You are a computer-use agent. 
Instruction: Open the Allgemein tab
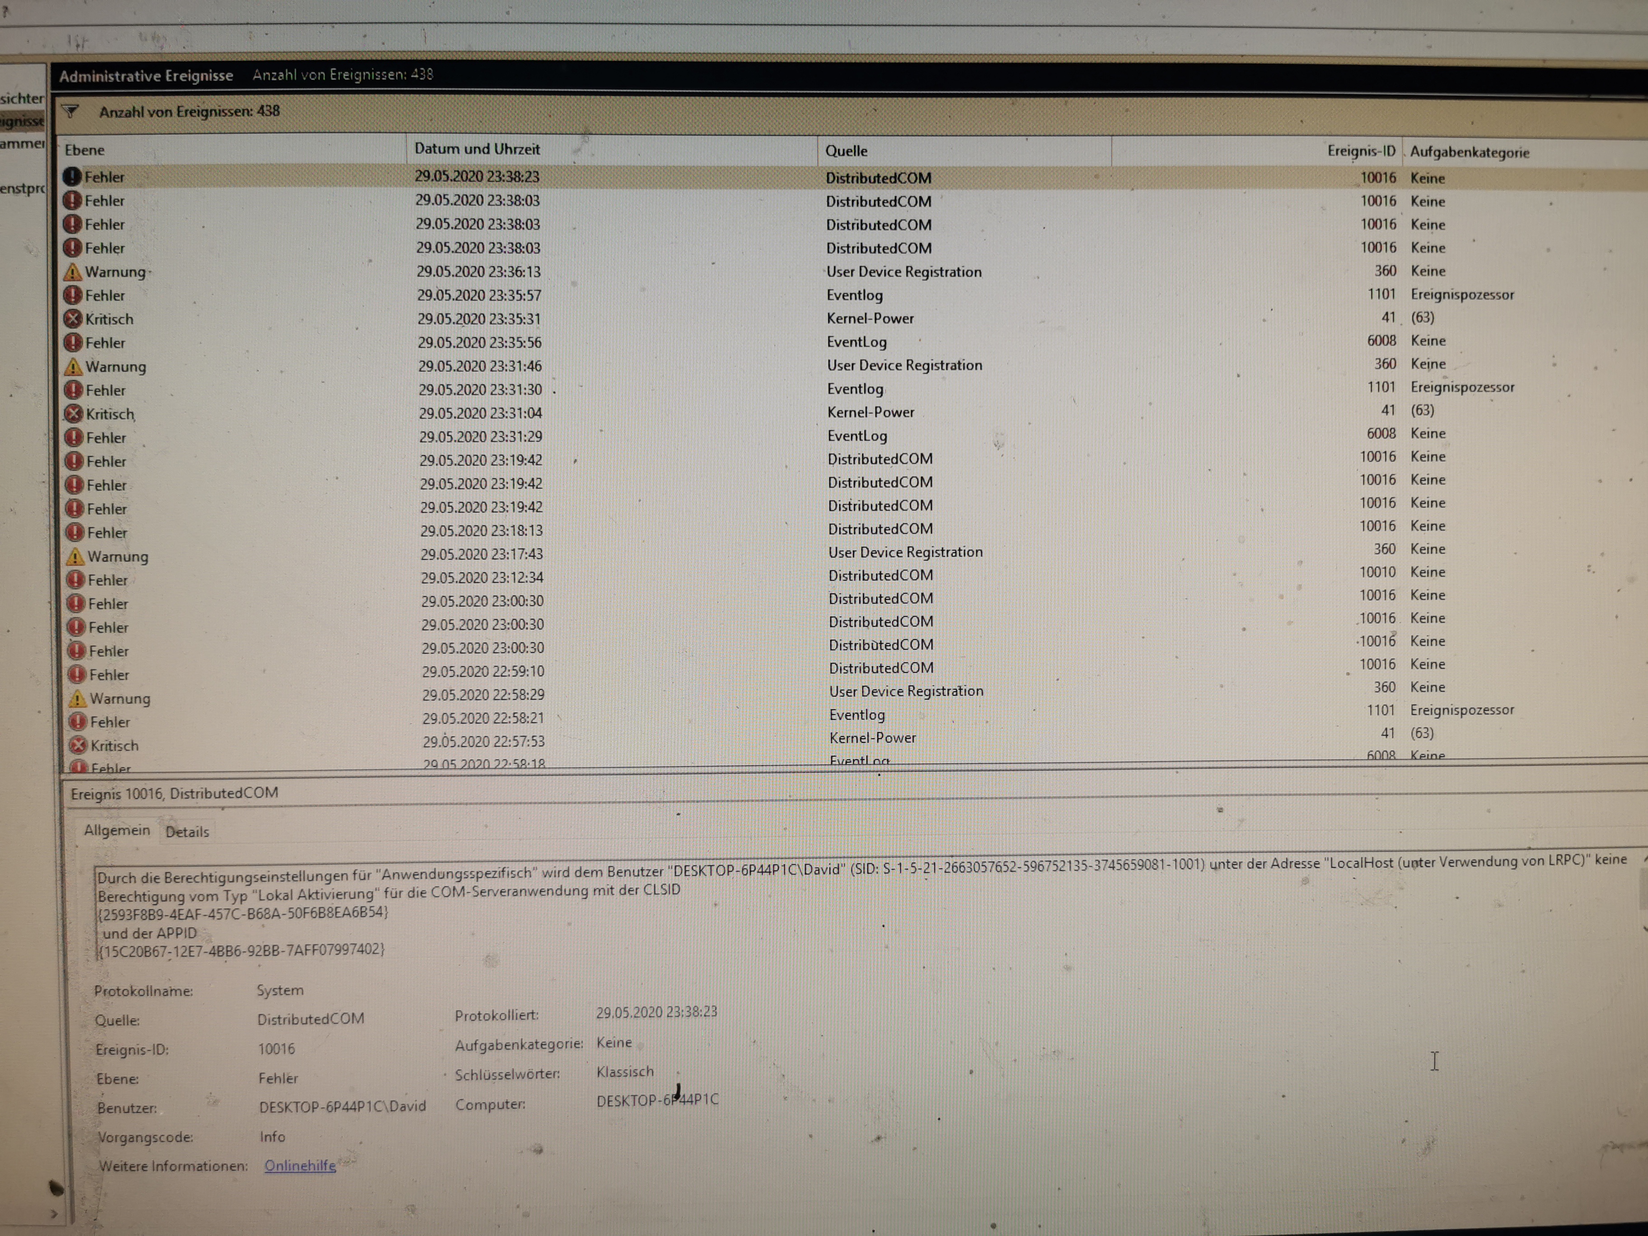coord(116,831)
